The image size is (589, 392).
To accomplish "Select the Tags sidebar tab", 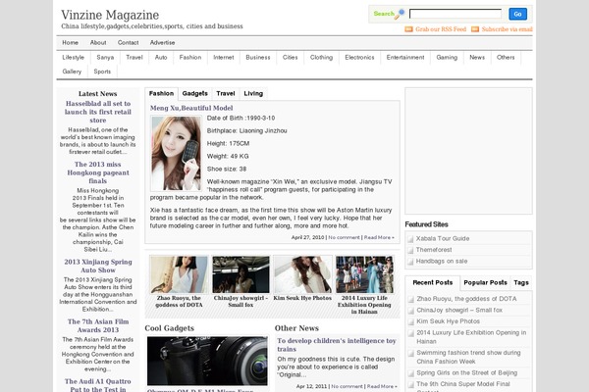I will (x=521, y=283).
